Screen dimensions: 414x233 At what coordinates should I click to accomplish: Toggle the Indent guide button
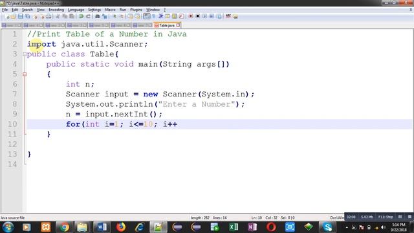(x=160, y=16)
